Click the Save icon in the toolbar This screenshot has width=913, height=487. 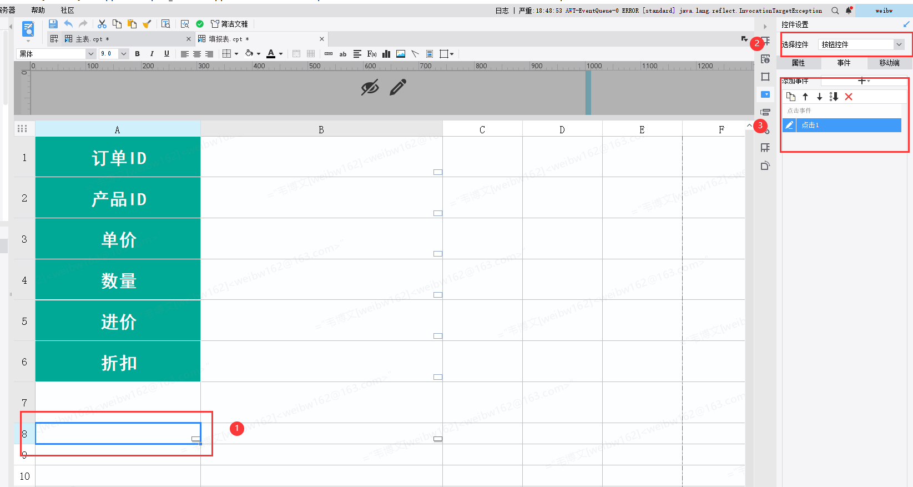click(53, 24)
